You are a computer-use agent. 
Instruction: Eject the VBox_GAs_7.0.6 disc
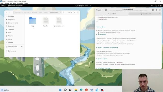click(22, 47)
